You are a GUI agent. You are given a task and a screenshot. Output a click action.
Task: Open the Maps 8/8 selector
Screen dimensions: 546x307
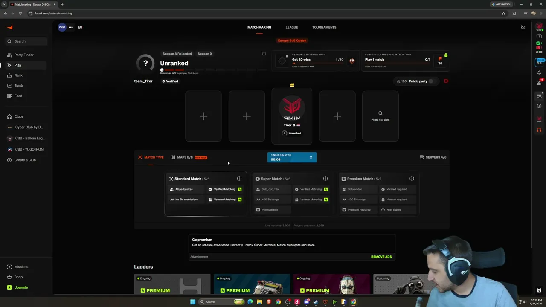[189, 157]
